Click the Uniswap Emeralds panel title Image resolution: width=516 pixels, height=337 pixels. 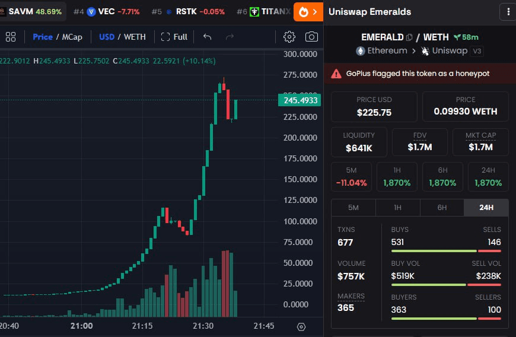click(x=370, y=12)
